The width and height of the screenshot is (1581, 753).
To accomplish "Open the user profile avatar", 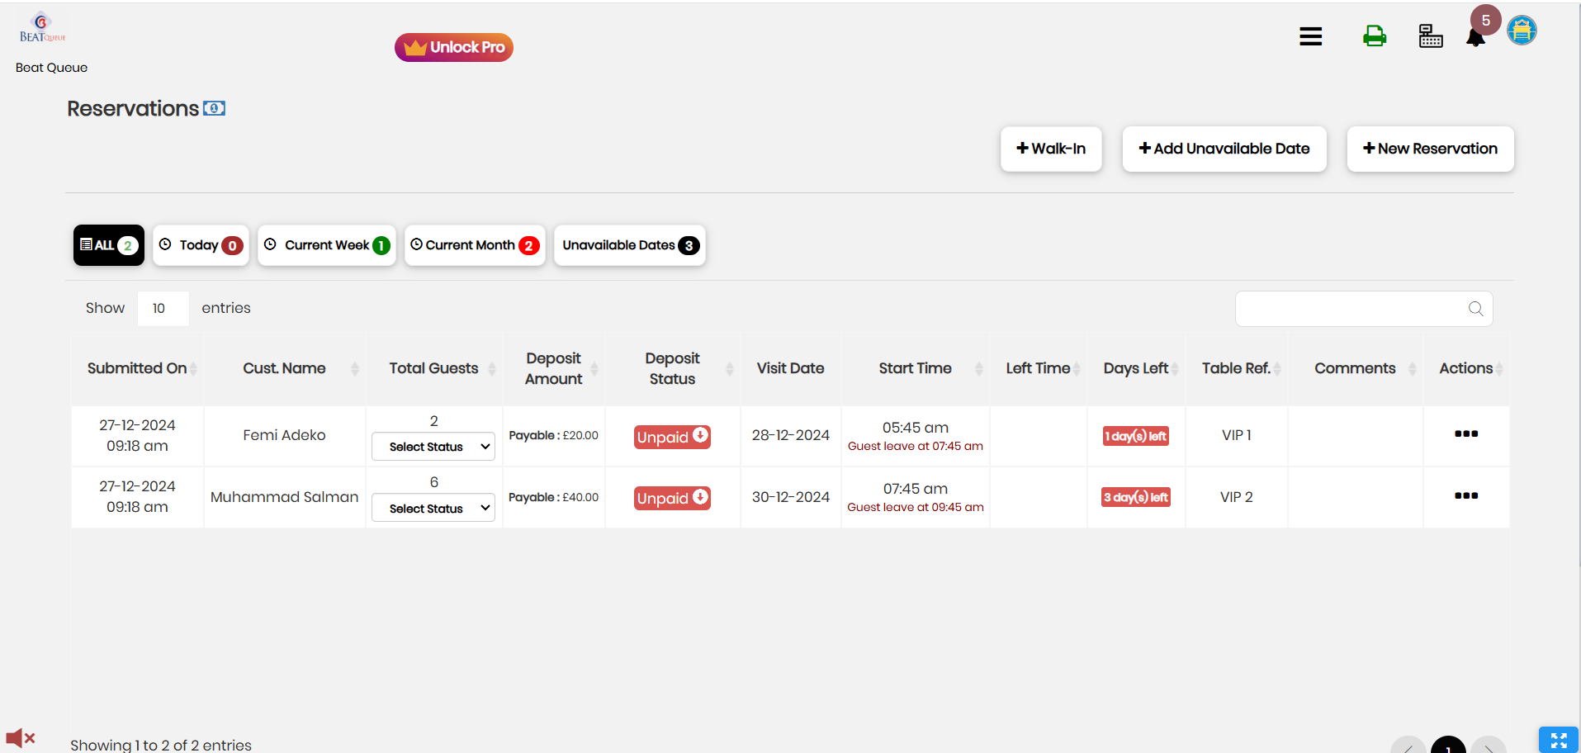I will 1522,31.
